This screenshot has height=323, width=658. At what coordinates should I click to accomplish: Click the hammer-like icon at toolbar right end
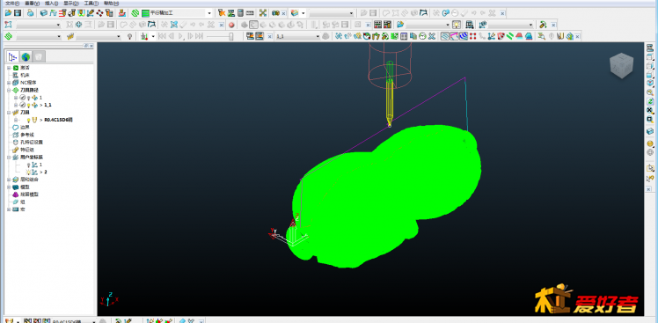[x=543, y=25]
